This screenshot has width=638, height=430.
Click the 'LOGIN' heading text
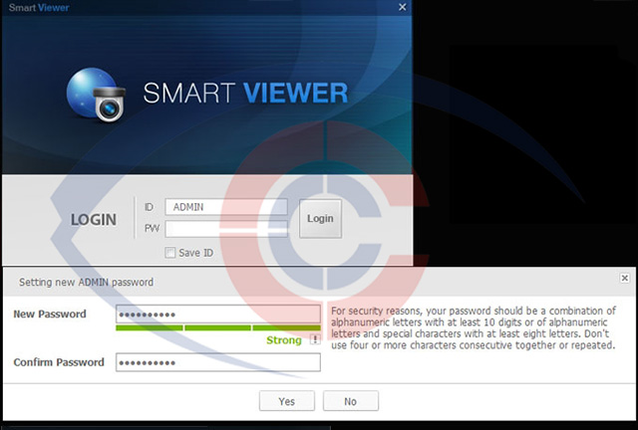tap(94, 219)
